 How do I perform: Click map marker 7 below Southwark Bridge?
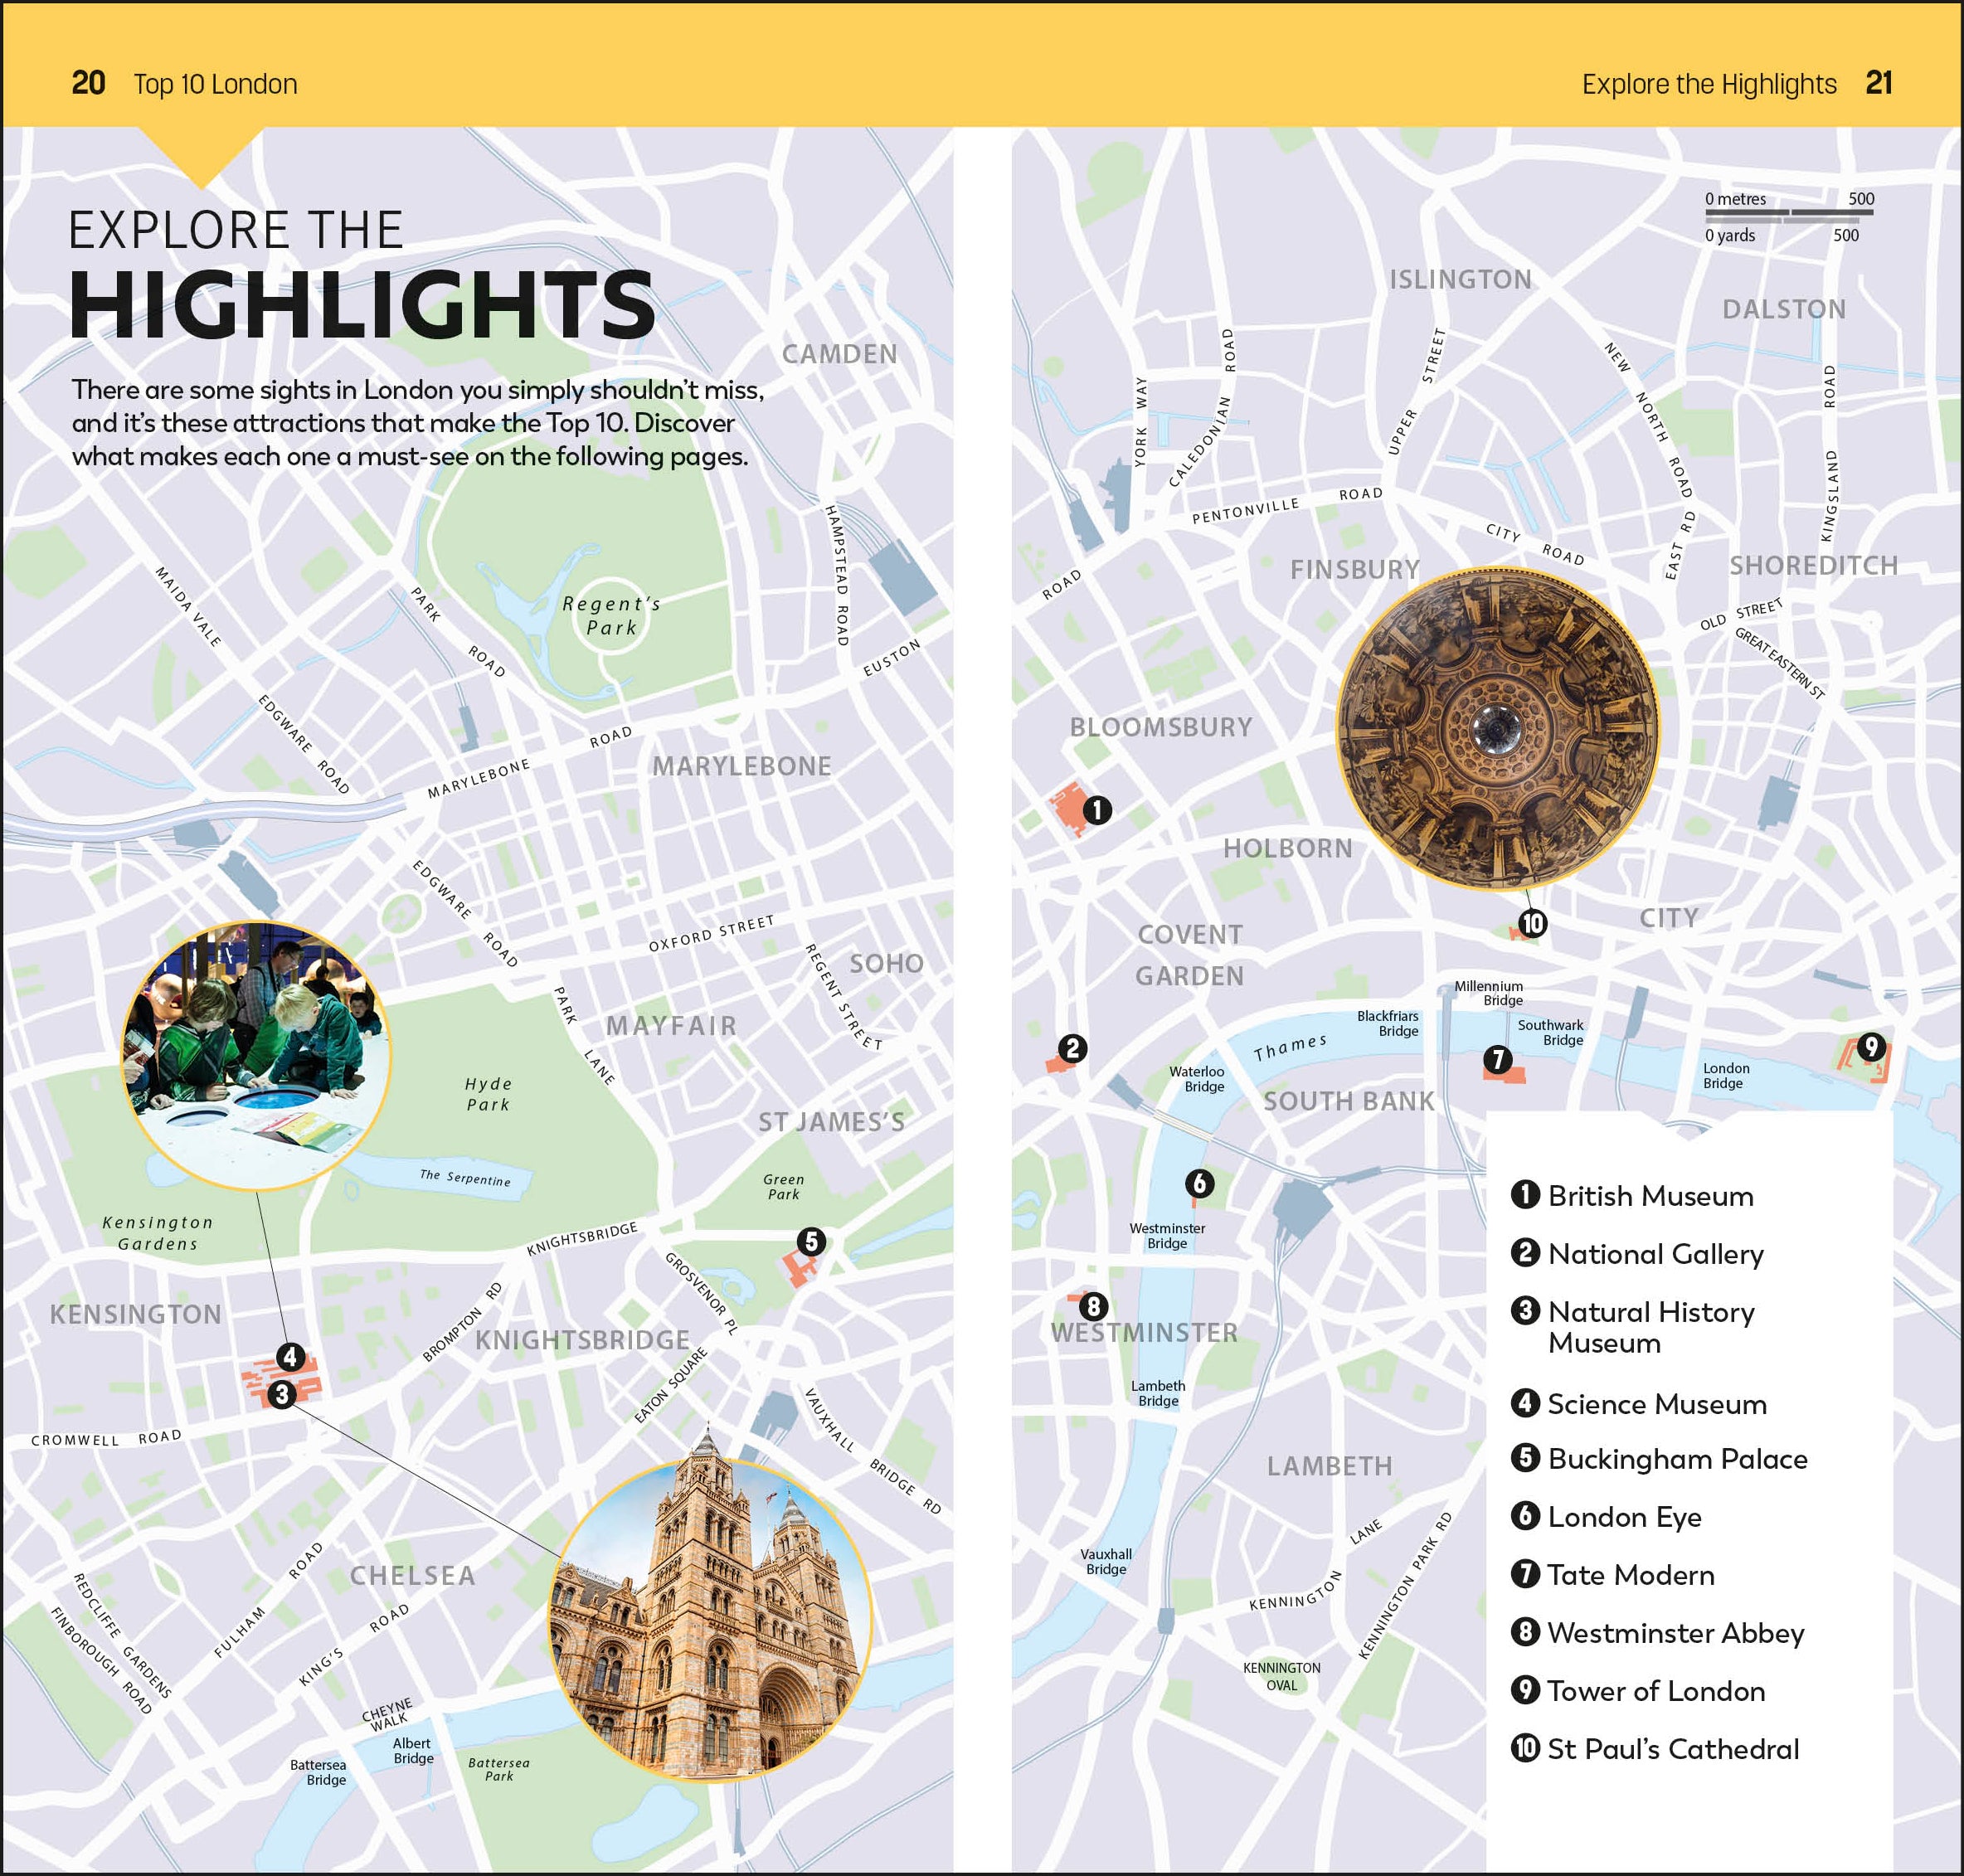[x=1497, y=1059]
